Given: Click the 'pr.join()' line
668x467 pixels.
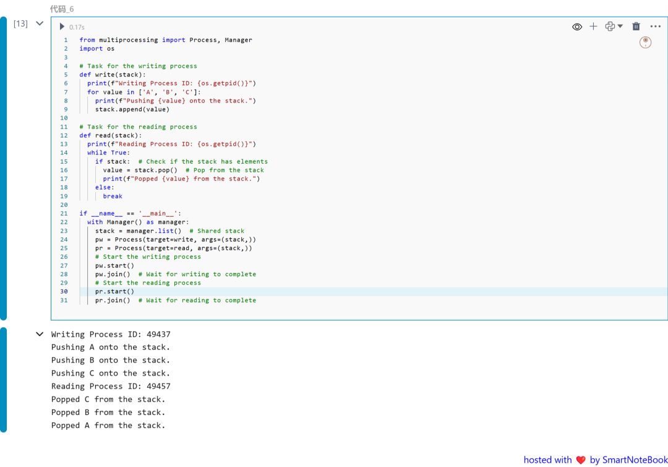Looking at the screenshot, I should pyautogui.click(x=176, y=300).
